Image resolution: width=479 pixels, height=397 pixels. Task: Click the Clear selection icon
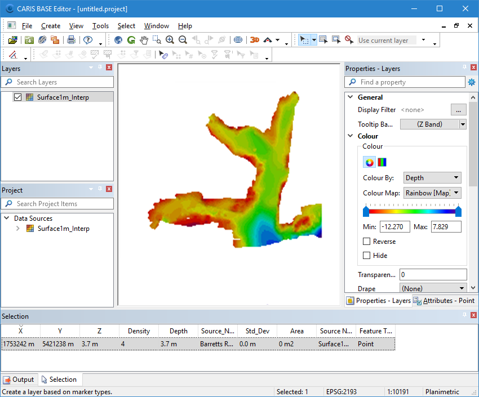pyautogui.click(x=349, y=40)
